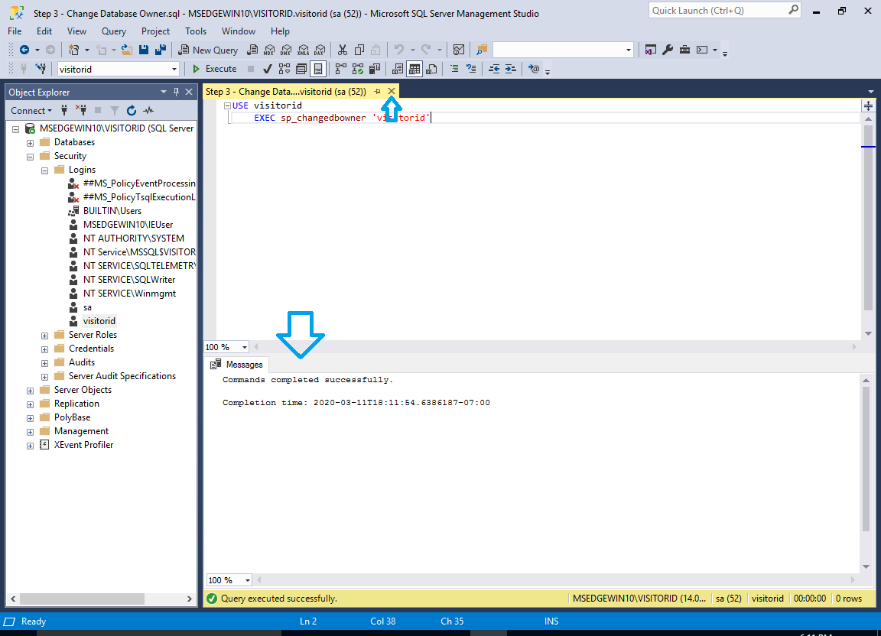The image size is (881, 636).
Task: Expand the Databases folder node
Action: pos(31,142)
